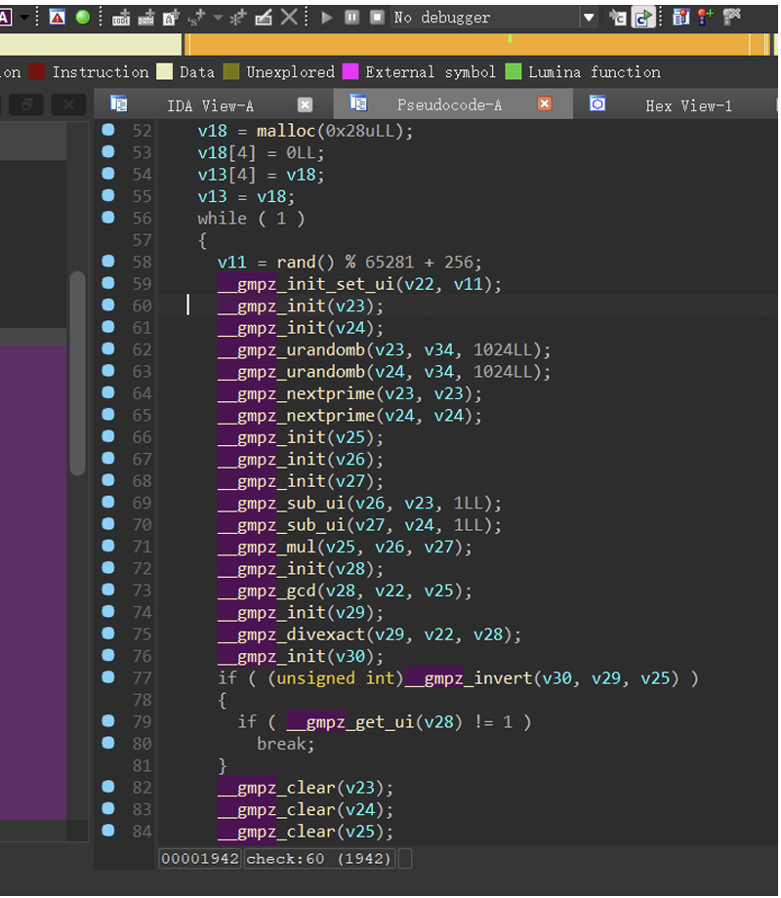Switch to the Hex View-1 tab

(x=689, y=106)
